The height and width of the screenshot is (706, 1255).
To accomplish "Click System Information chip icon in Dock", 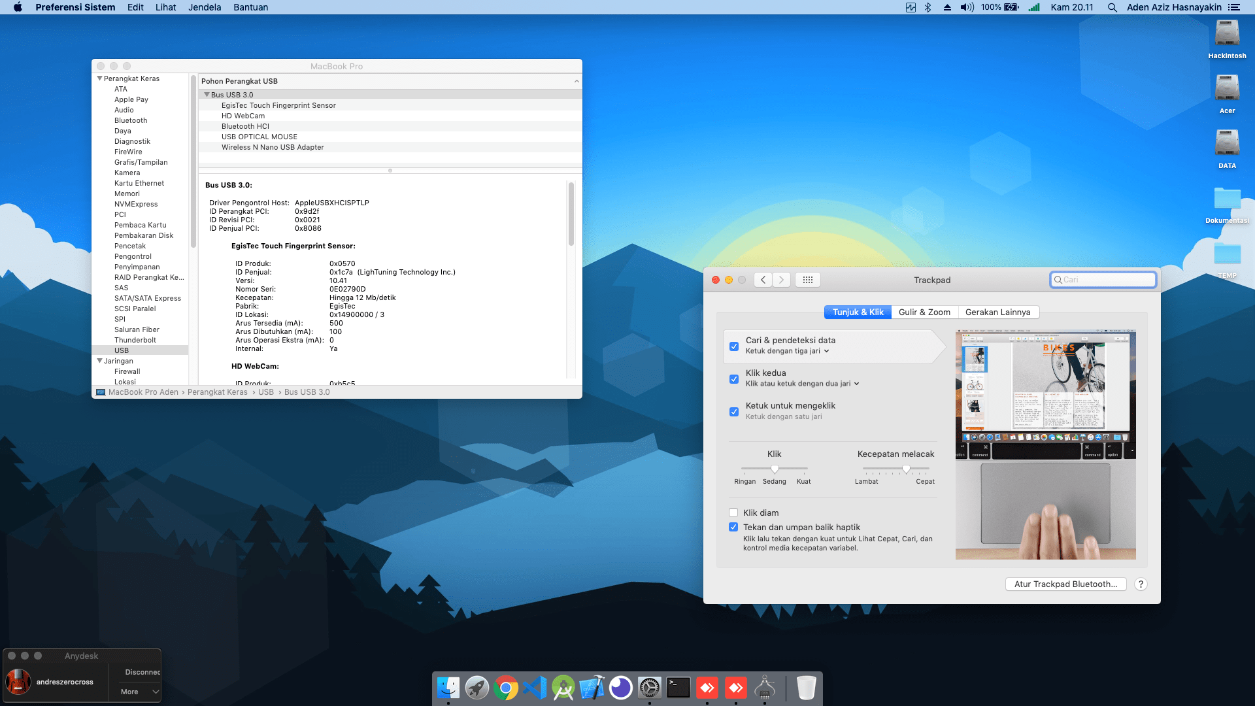I will (x=765, y=688).
